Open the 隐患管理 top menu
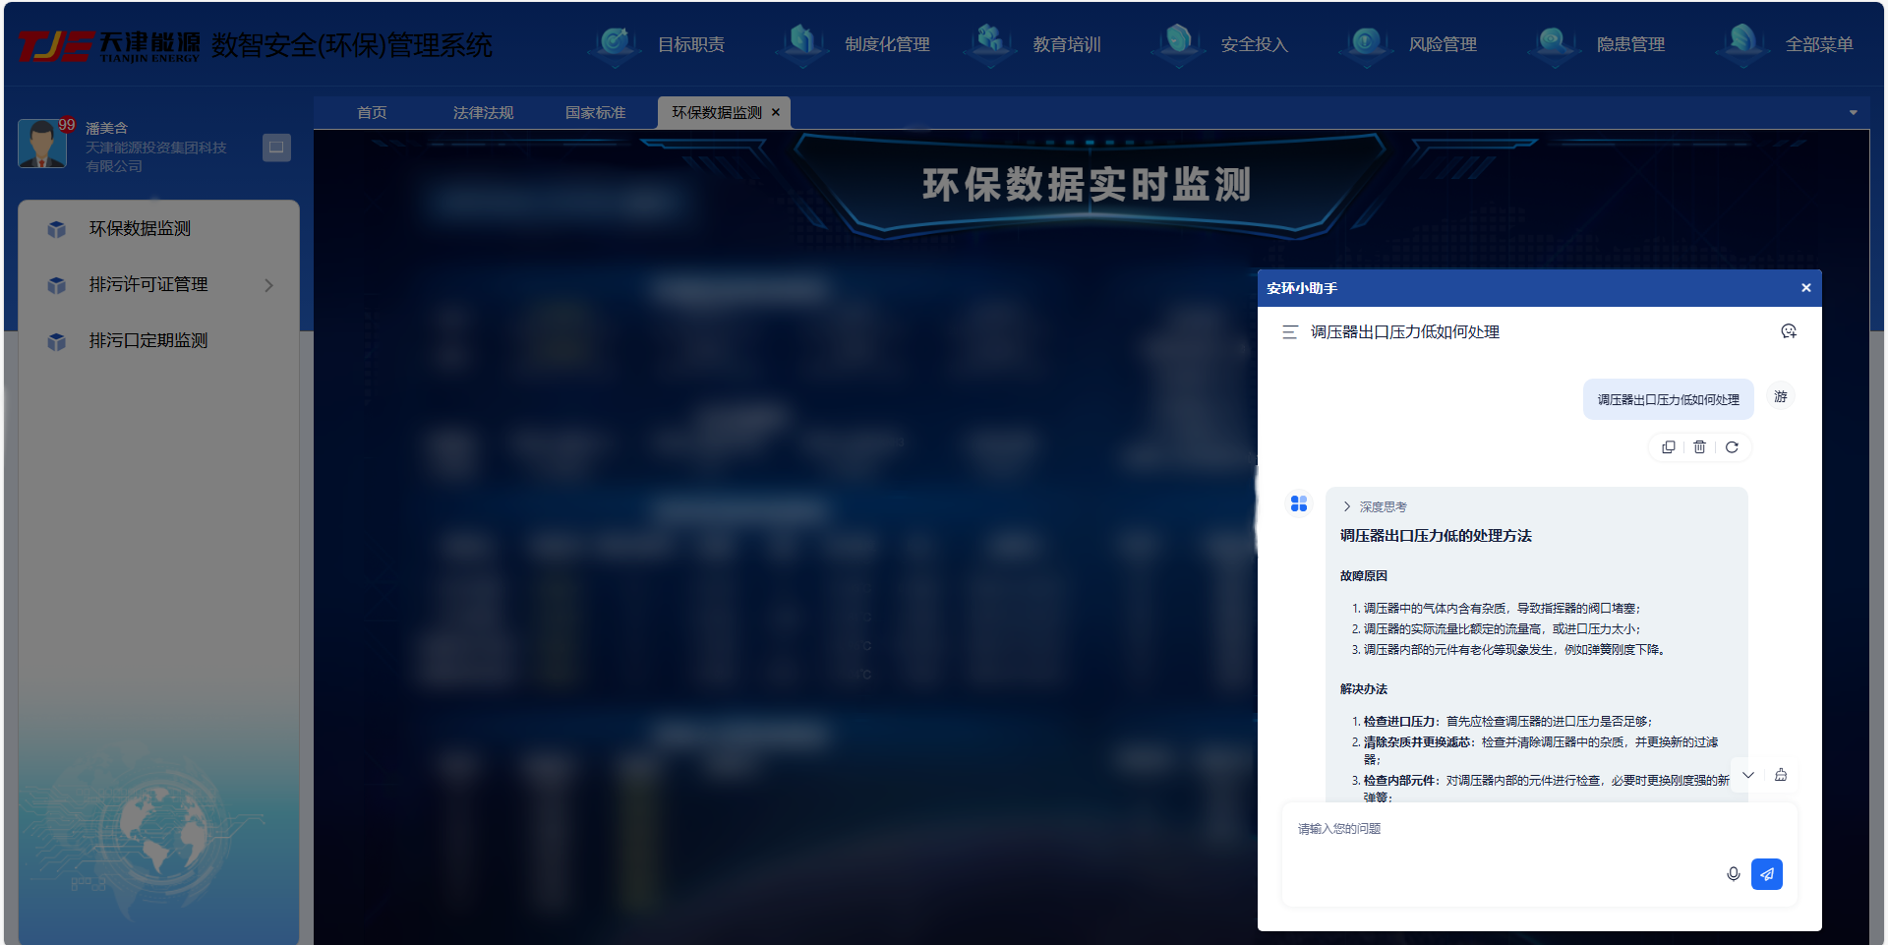 1630,44
